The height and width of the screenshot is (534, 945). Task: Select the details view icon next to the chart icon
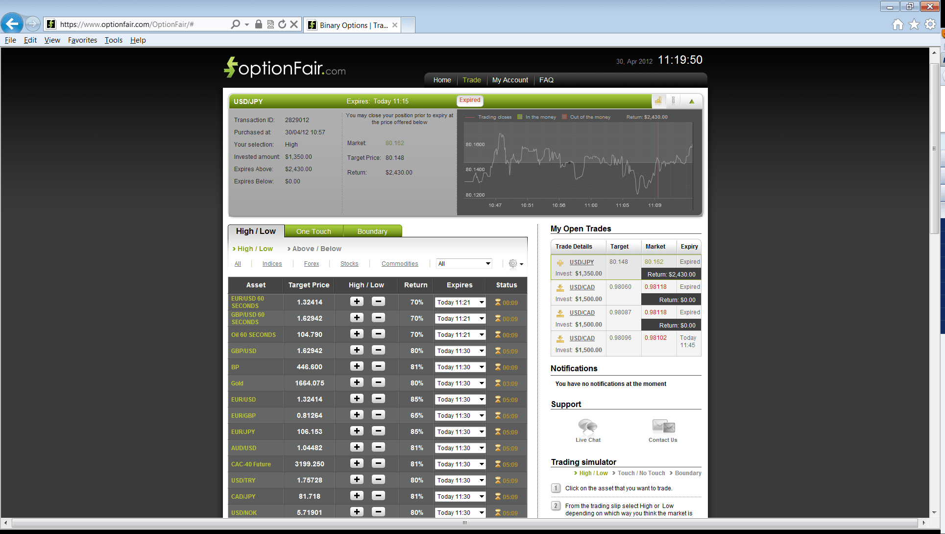click(674, 101)
